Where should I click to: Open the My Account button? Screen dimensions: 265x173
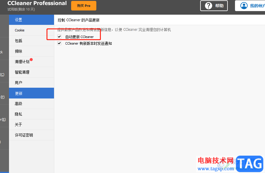250,6
